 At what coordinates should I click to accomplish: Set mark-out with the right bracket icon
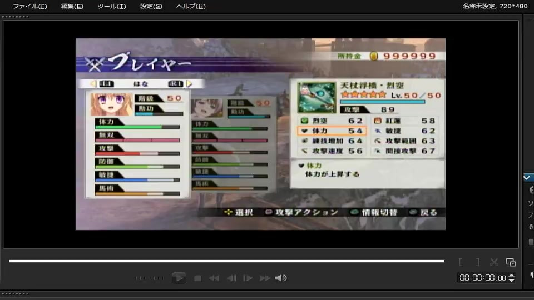click(478, 262)
